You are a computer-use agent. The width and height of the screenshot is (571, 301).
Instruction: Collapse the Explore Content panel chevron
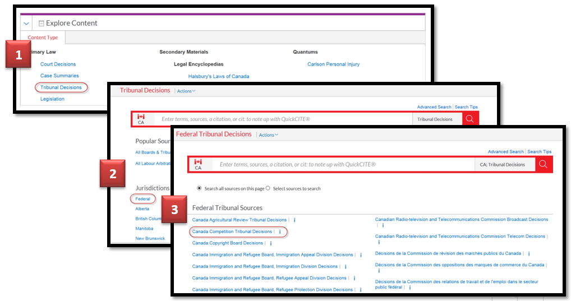coord(26,24)
